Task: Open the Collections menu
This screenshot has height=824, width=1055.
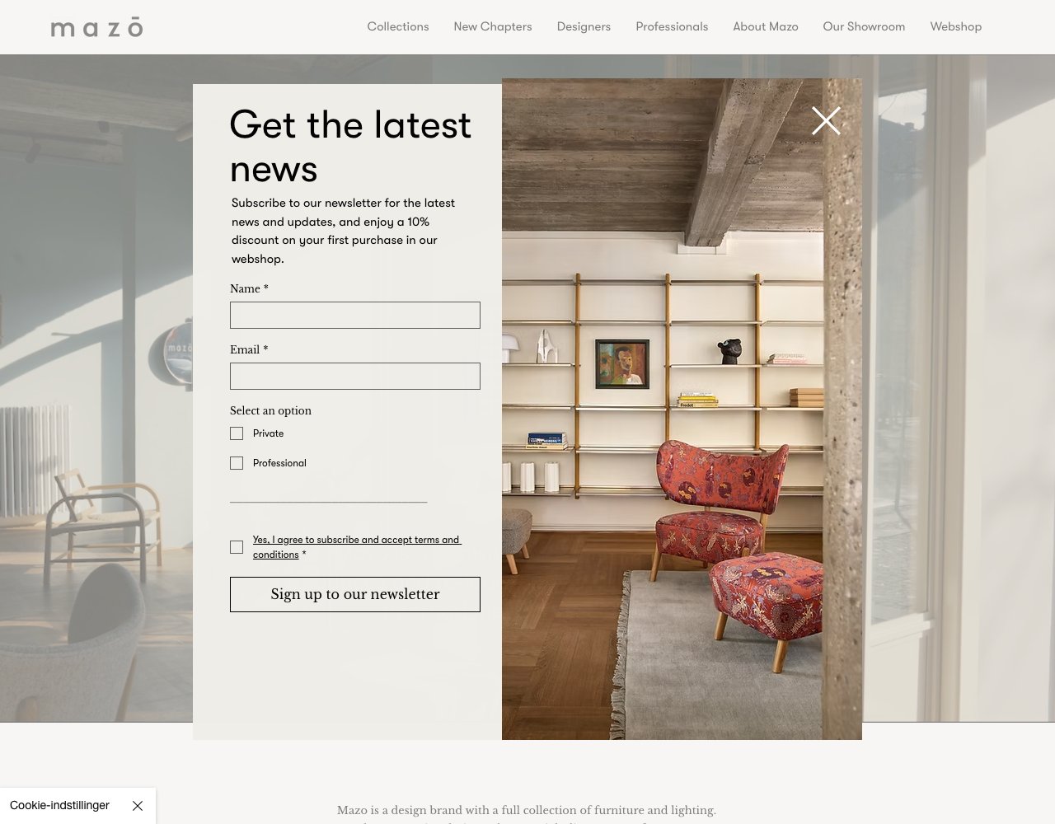Action: tap(397, 26)
